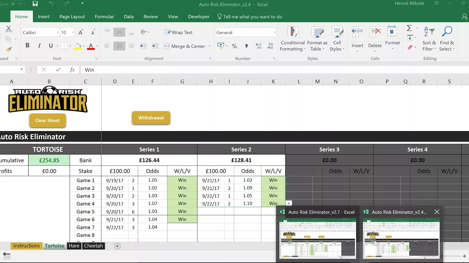The width and height of the screenshot is (469, 263).
Task: Click the Undo arrow icon
Action: tap(51, 4)
